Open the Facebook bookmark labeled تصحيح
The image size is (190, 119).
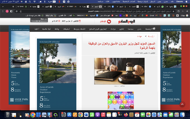click(94, 15)
